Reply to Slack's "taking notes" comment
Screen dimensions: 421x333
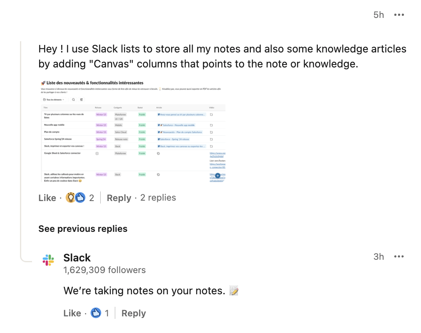[x=134, y=313]
